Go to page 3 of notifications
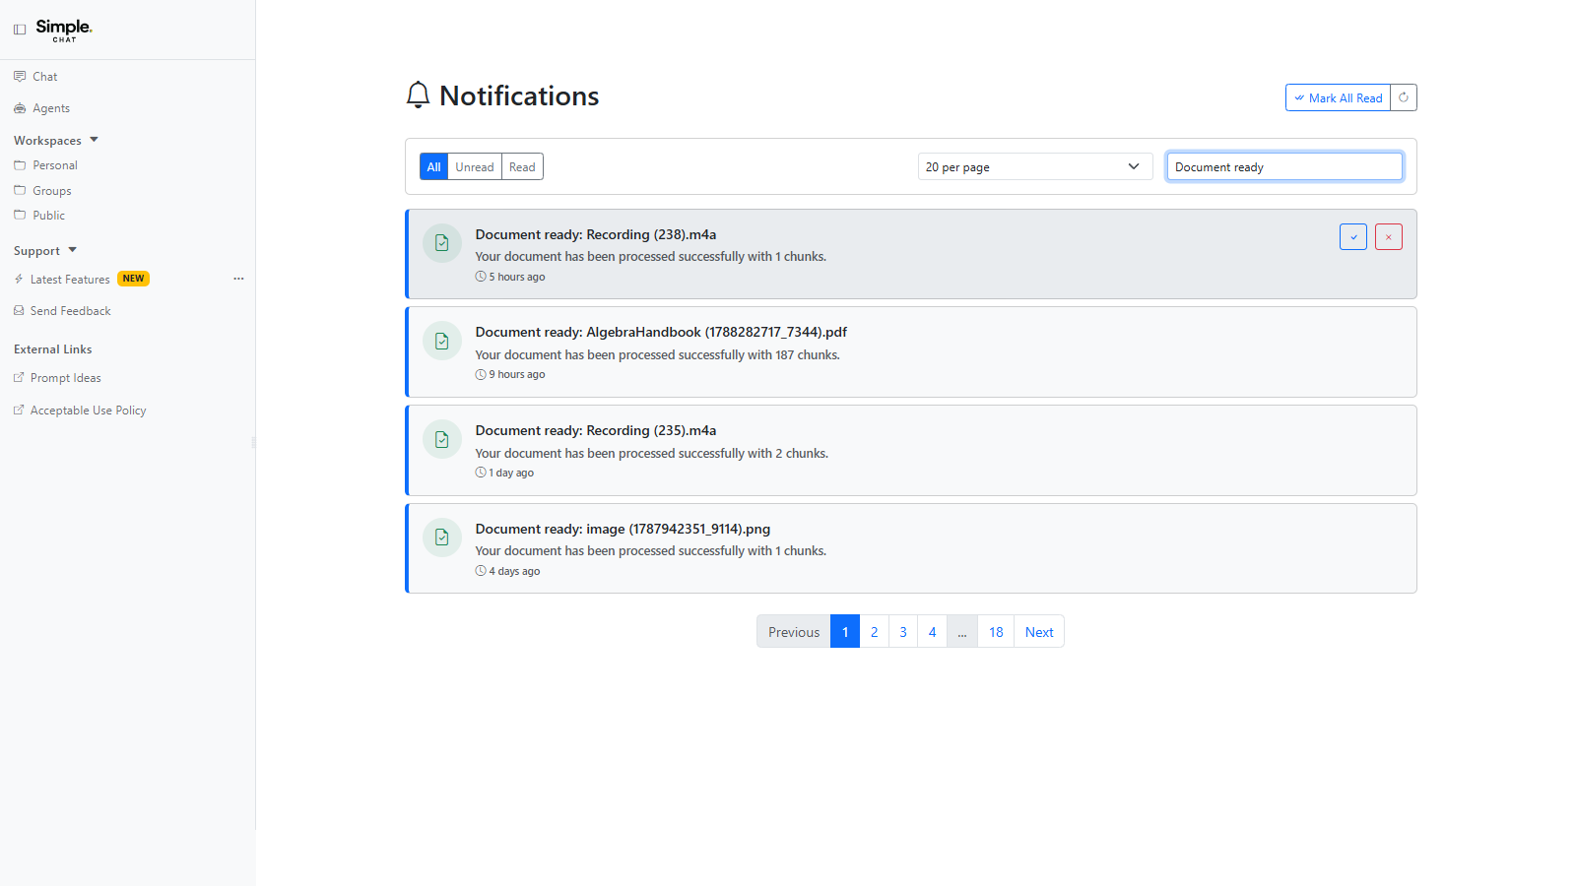The height and width of the screenshot is (886, 1576). click(x=903, y=632)
